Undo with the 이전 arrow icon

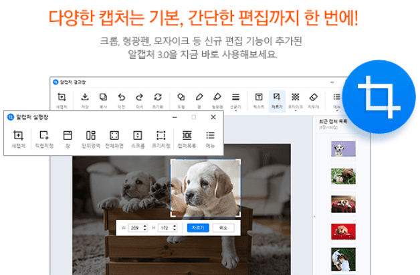(121, 100)
